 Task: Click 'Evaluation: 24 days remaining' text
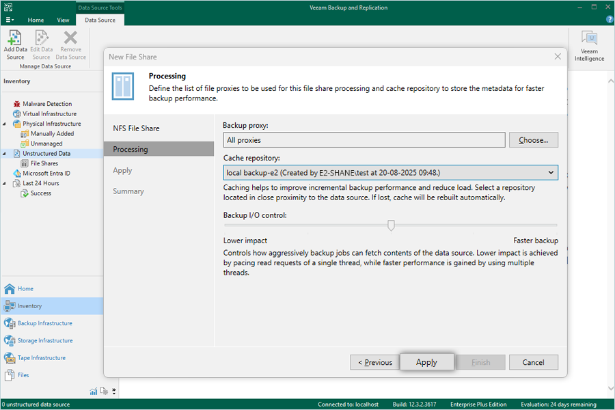tap(558, 405)
